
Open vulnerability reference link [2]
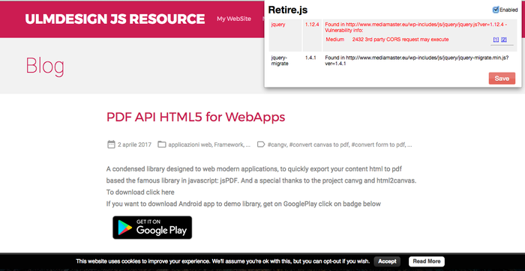(x=504, y=40)
